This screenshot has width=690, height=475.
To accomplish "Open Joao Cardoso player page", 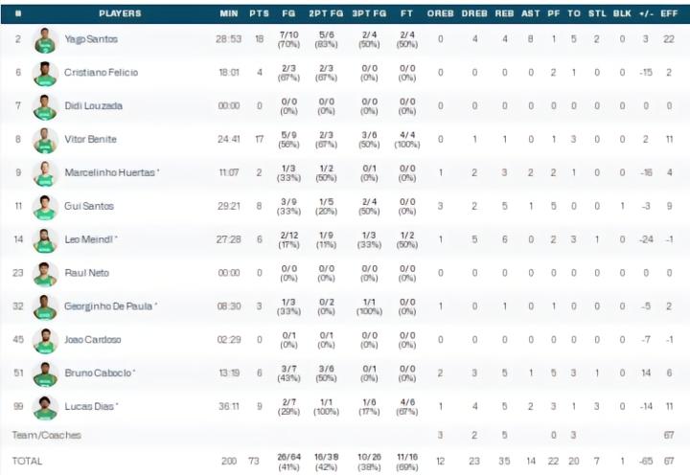I will click(x=92, y=340).
